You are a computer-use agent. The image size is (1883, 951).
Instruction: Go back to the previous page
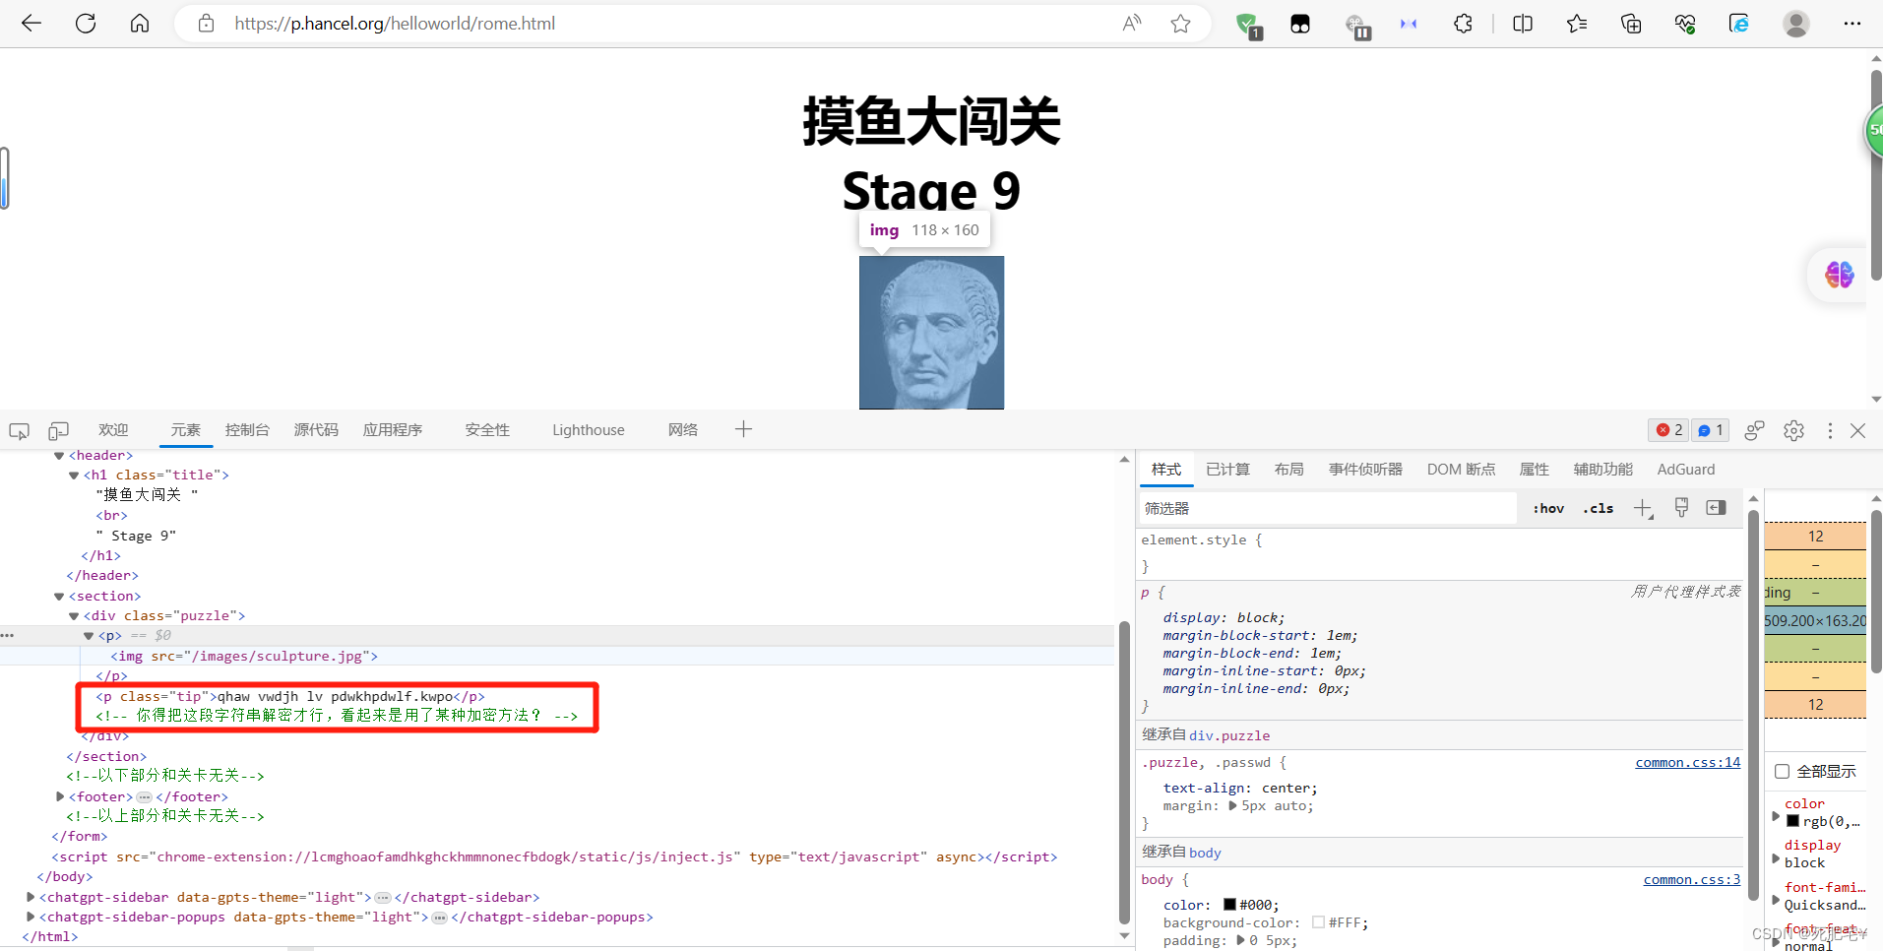[31, 24]
